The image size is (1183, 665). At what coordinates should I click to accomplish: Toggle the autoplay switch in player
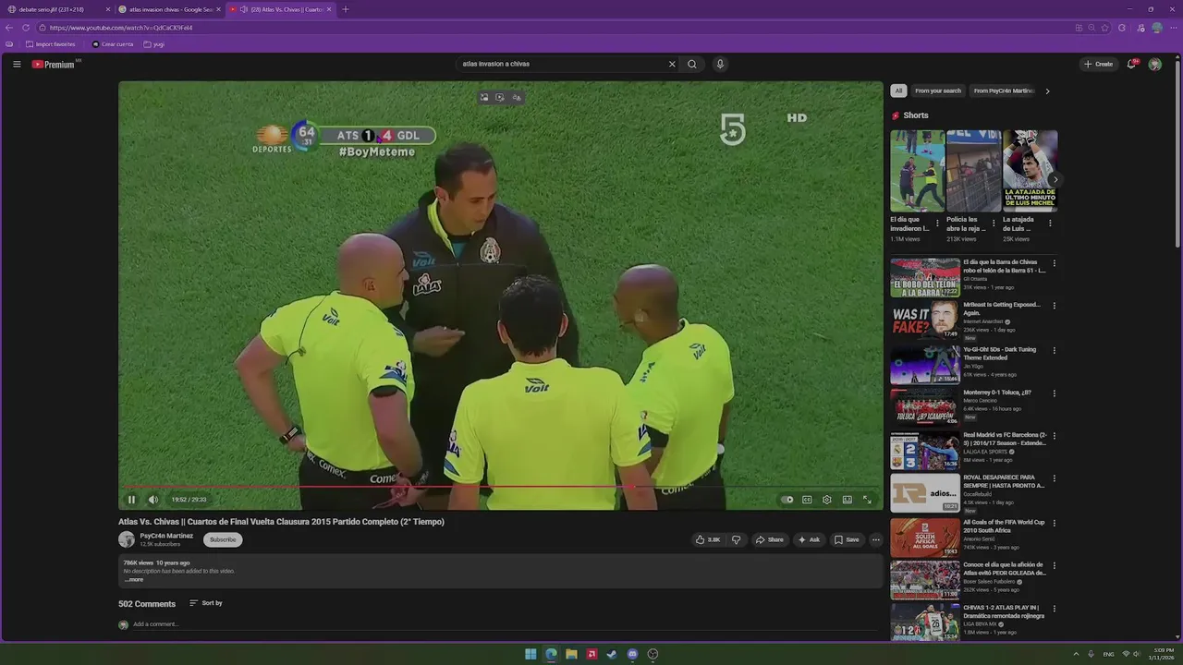[787, 500]
